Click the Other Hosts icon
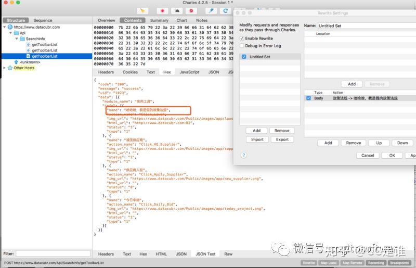Image resolution: width=416 pixels, height=268 pixels. 10,68
